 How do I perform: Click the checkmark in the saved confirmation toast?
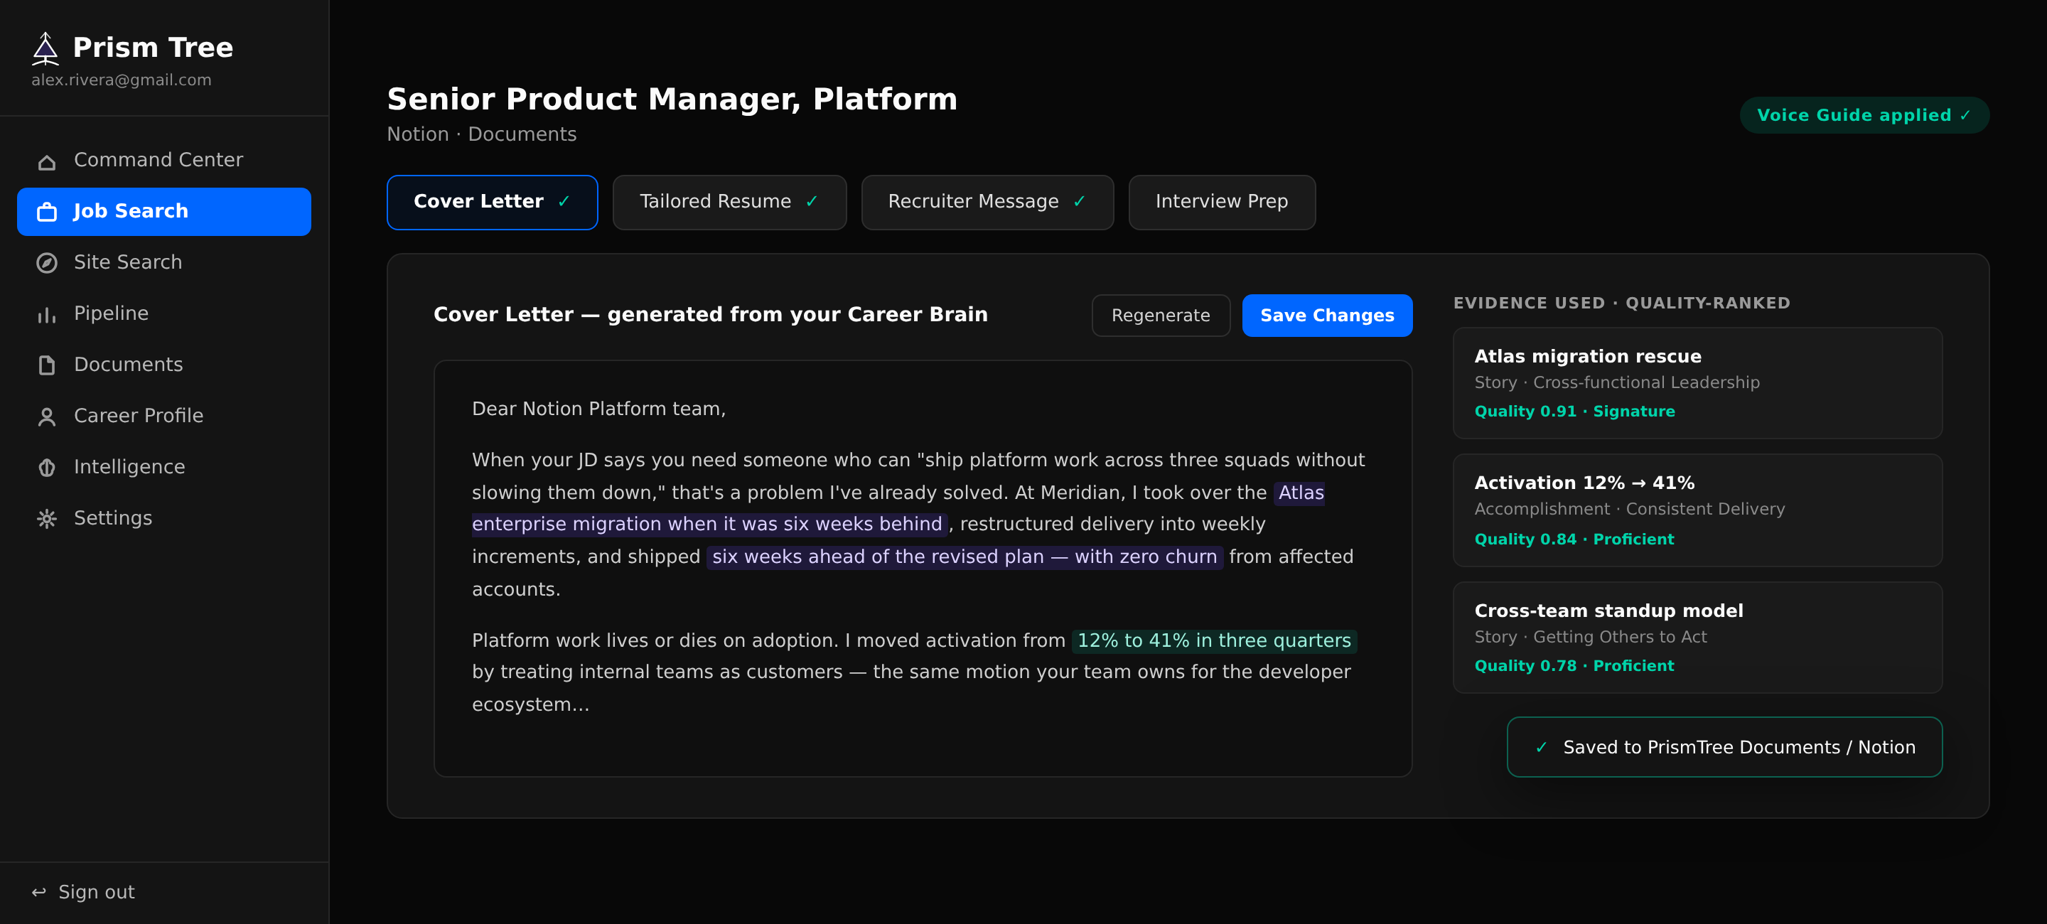1542,748
